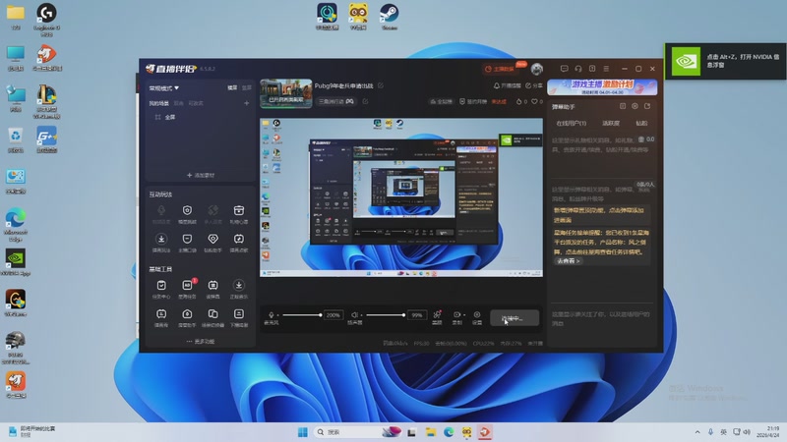Open the dropdown arrow beside the record icon

tap(464, 315)
